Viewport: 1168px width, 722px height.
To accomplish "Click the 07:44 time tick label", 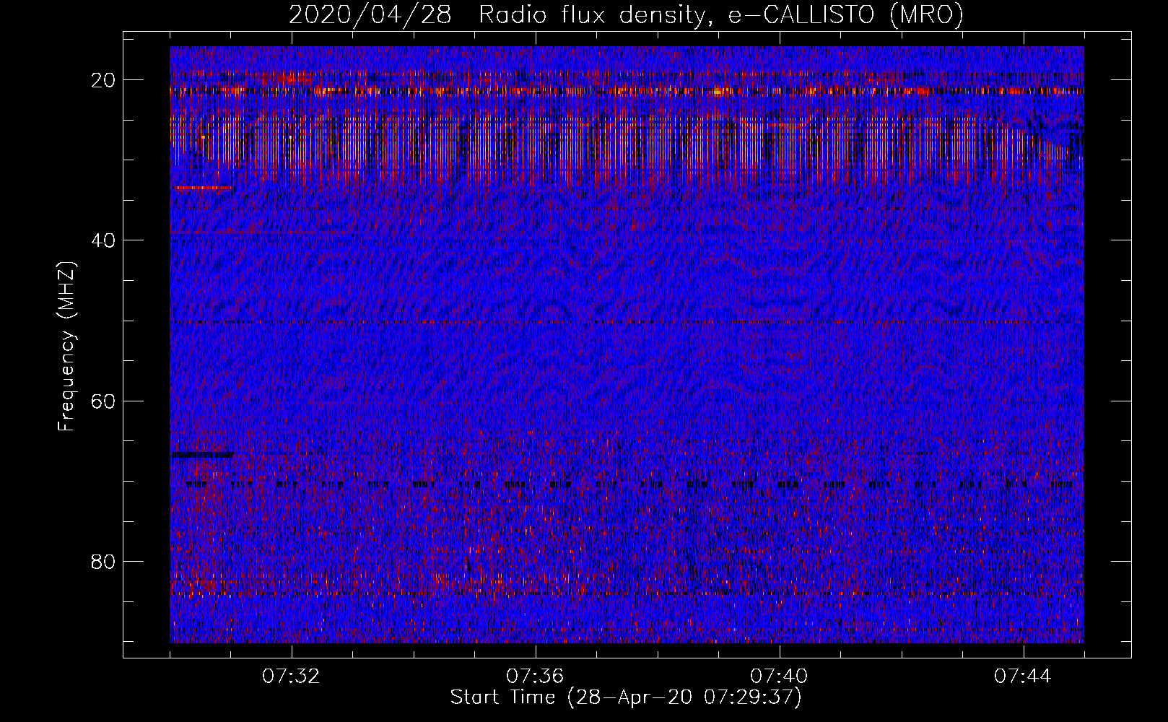I will (1023, 677).
